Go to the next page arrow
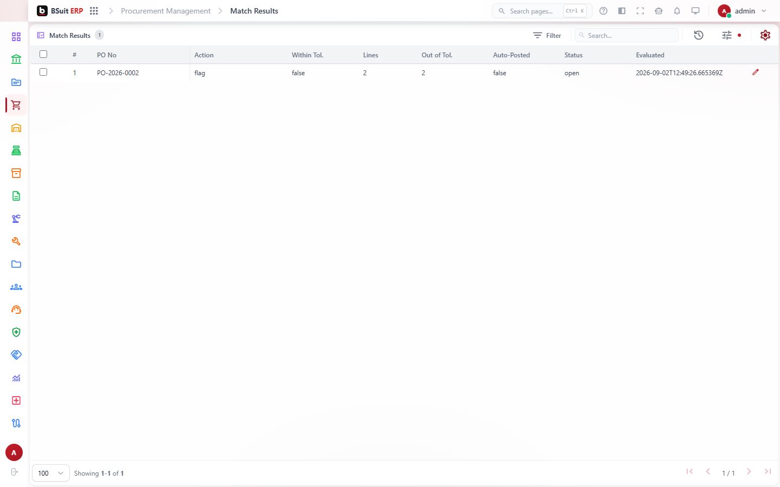Viewport: 780px width, 487px height. [x=749, y=472]
